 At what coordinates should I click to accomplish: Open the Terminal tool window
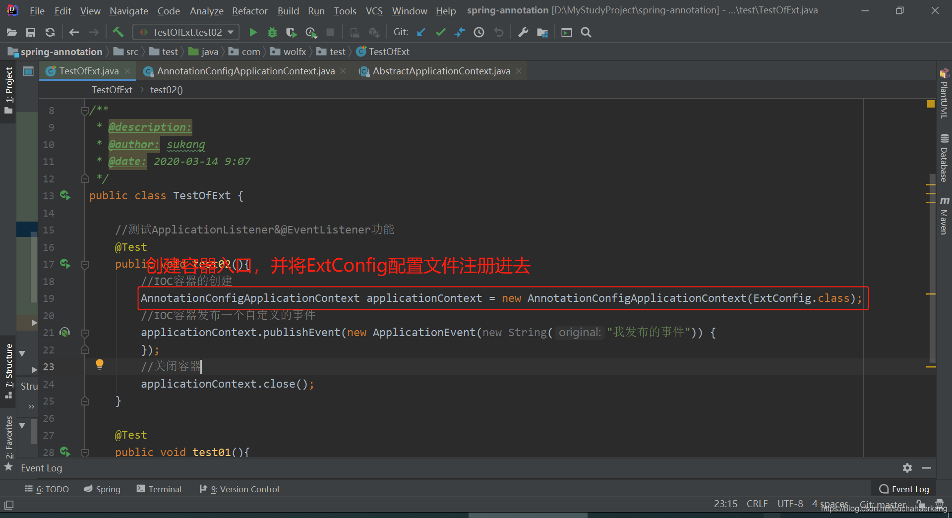coord(159,489)
